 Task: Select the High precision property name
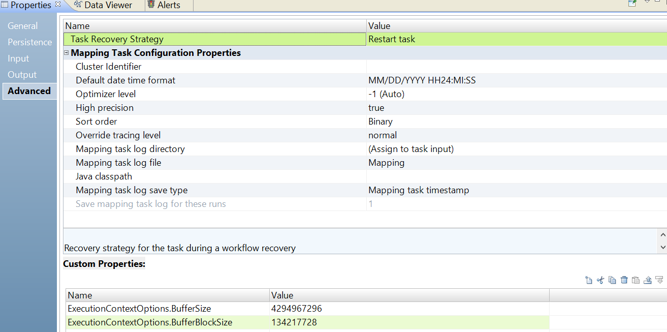point(105,108)
